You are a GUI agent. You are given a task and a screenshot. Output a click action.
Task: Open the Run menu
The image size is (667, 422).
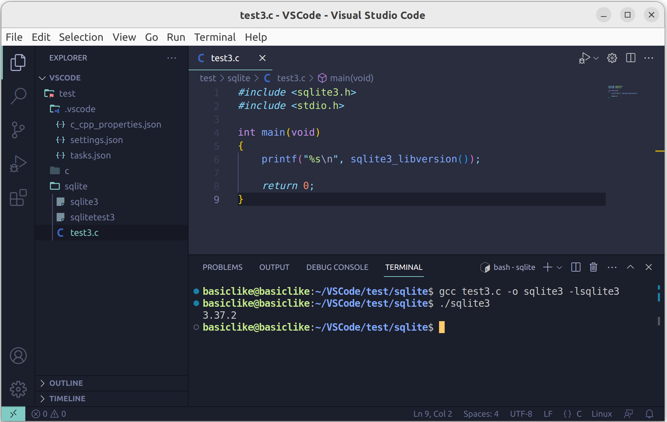point(176,37)
